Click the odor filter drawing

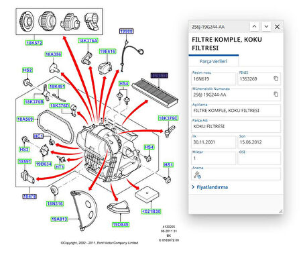(x=155, y=92)
